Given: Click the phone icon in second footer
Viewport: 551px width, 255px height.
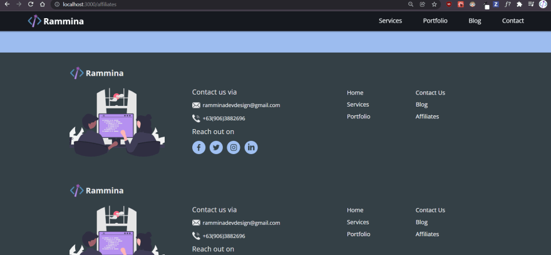Looking at the screenshot, I should [x=196, y=236].
